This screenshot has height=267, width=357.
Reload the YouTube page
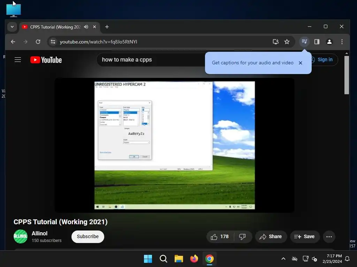(38, 42)
